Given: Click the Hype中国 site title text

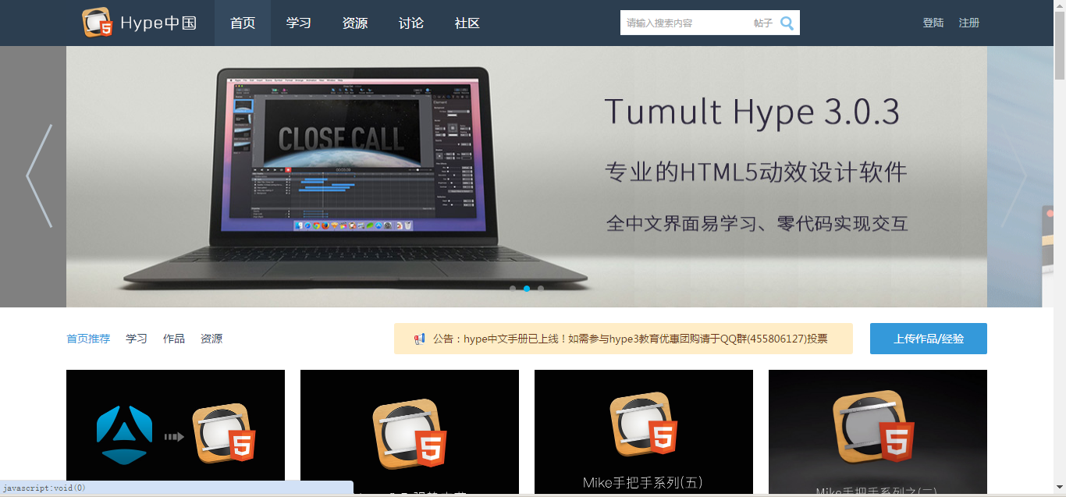Looking at the screenshot, I should point(158,23).
